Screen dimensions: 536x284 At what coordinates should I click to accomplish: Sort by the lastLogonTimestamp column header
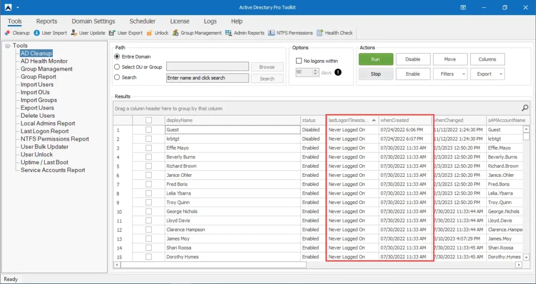[x=352, y=120]
